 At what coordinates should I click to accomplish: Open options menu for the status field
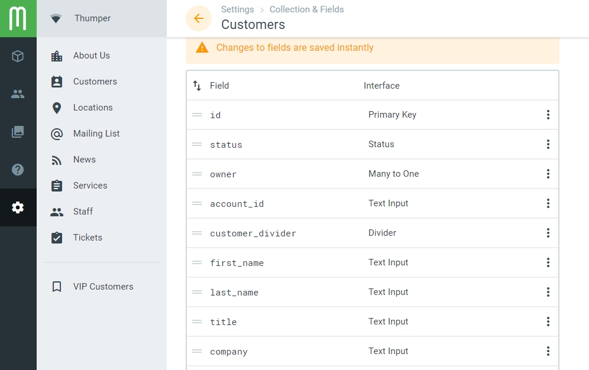(x=548, y=144)
